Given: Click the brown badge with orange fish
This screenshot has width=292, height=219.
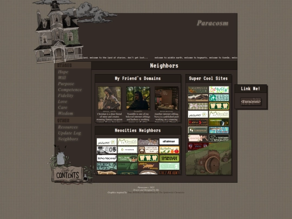Looking at the screenshot, I should pyautogui.click(x=148, y=167).
